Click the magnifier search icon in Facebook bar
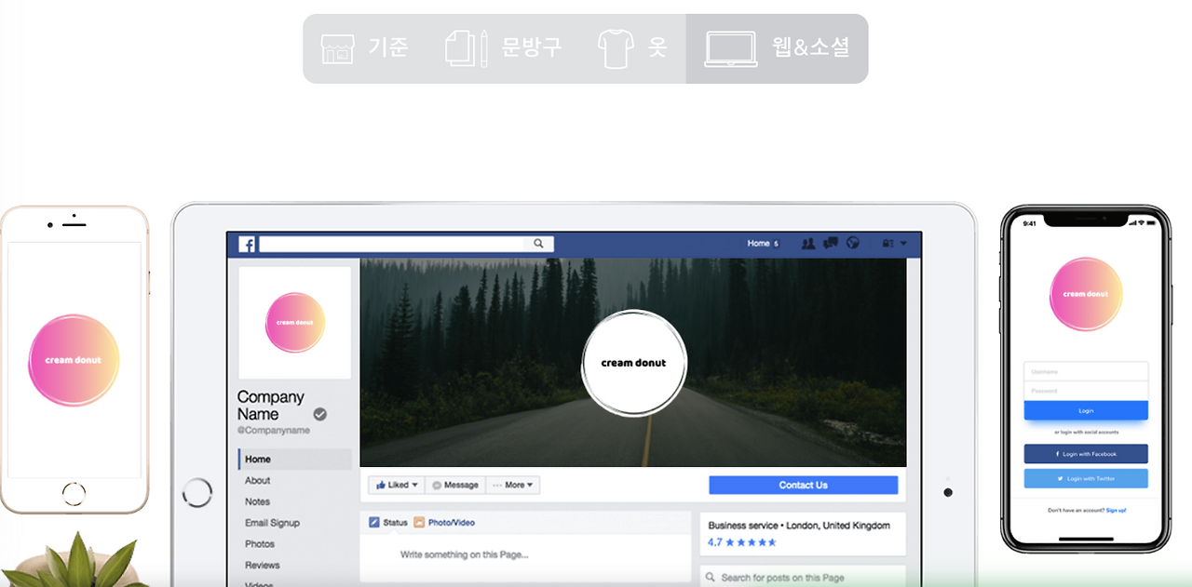Screen dimensions: 1192x587 [x=539, y=244]
